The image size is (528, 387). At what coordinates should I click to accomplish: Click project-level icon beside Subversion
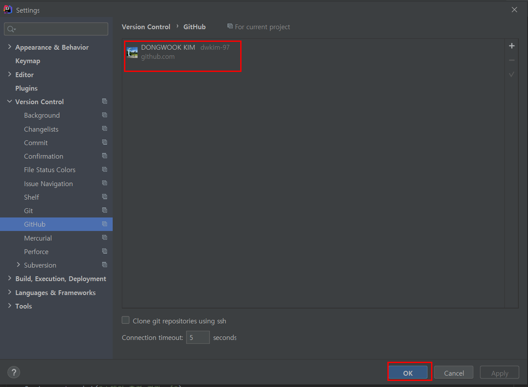pyautogui.click(x=104, y=265)
